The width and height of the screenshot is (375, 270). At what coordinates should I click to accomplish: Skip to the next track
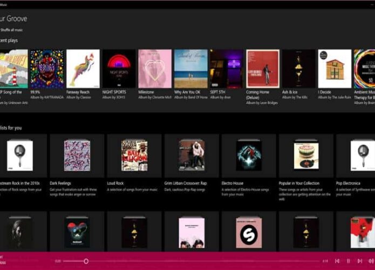tap(360, 261)
